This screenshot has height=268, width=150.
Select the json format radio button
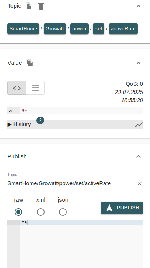point(63,212)
